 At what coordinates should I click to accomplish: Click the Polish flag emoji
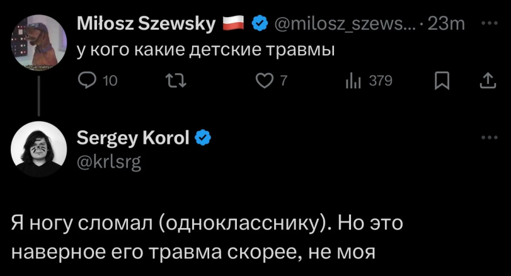coord(233,25)
